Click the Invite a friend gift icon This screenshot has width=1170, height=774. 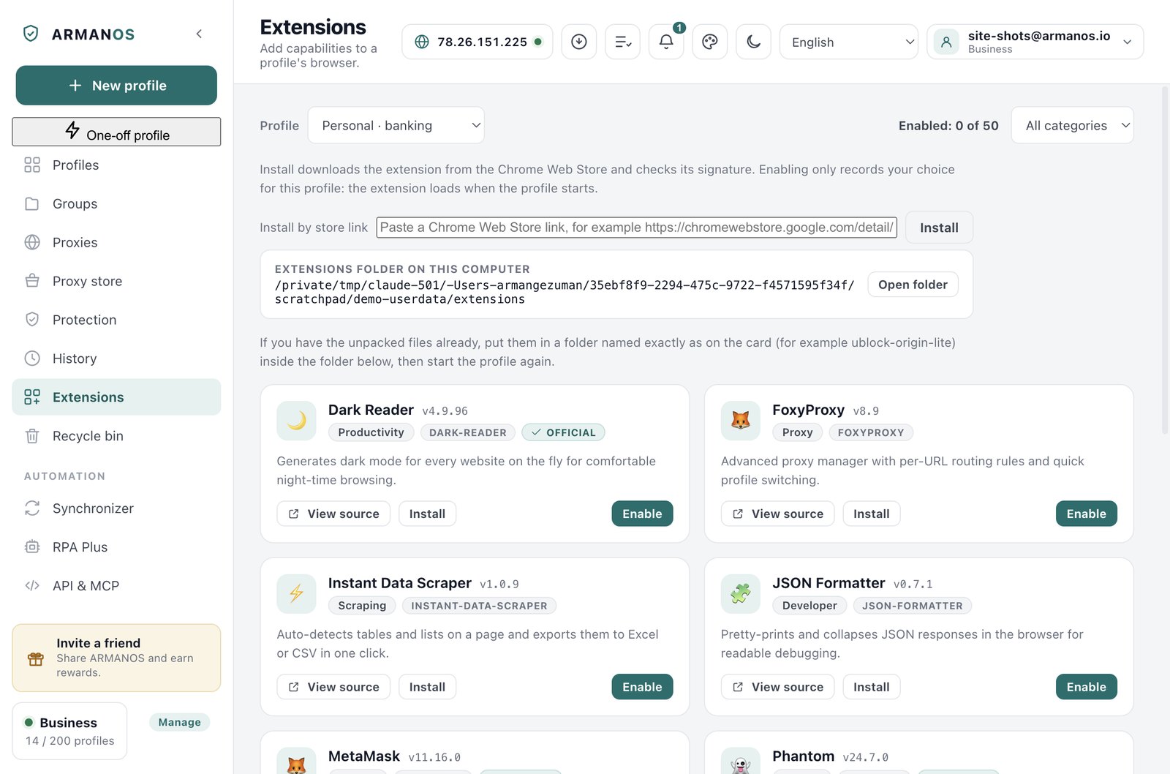pos(36,658)
